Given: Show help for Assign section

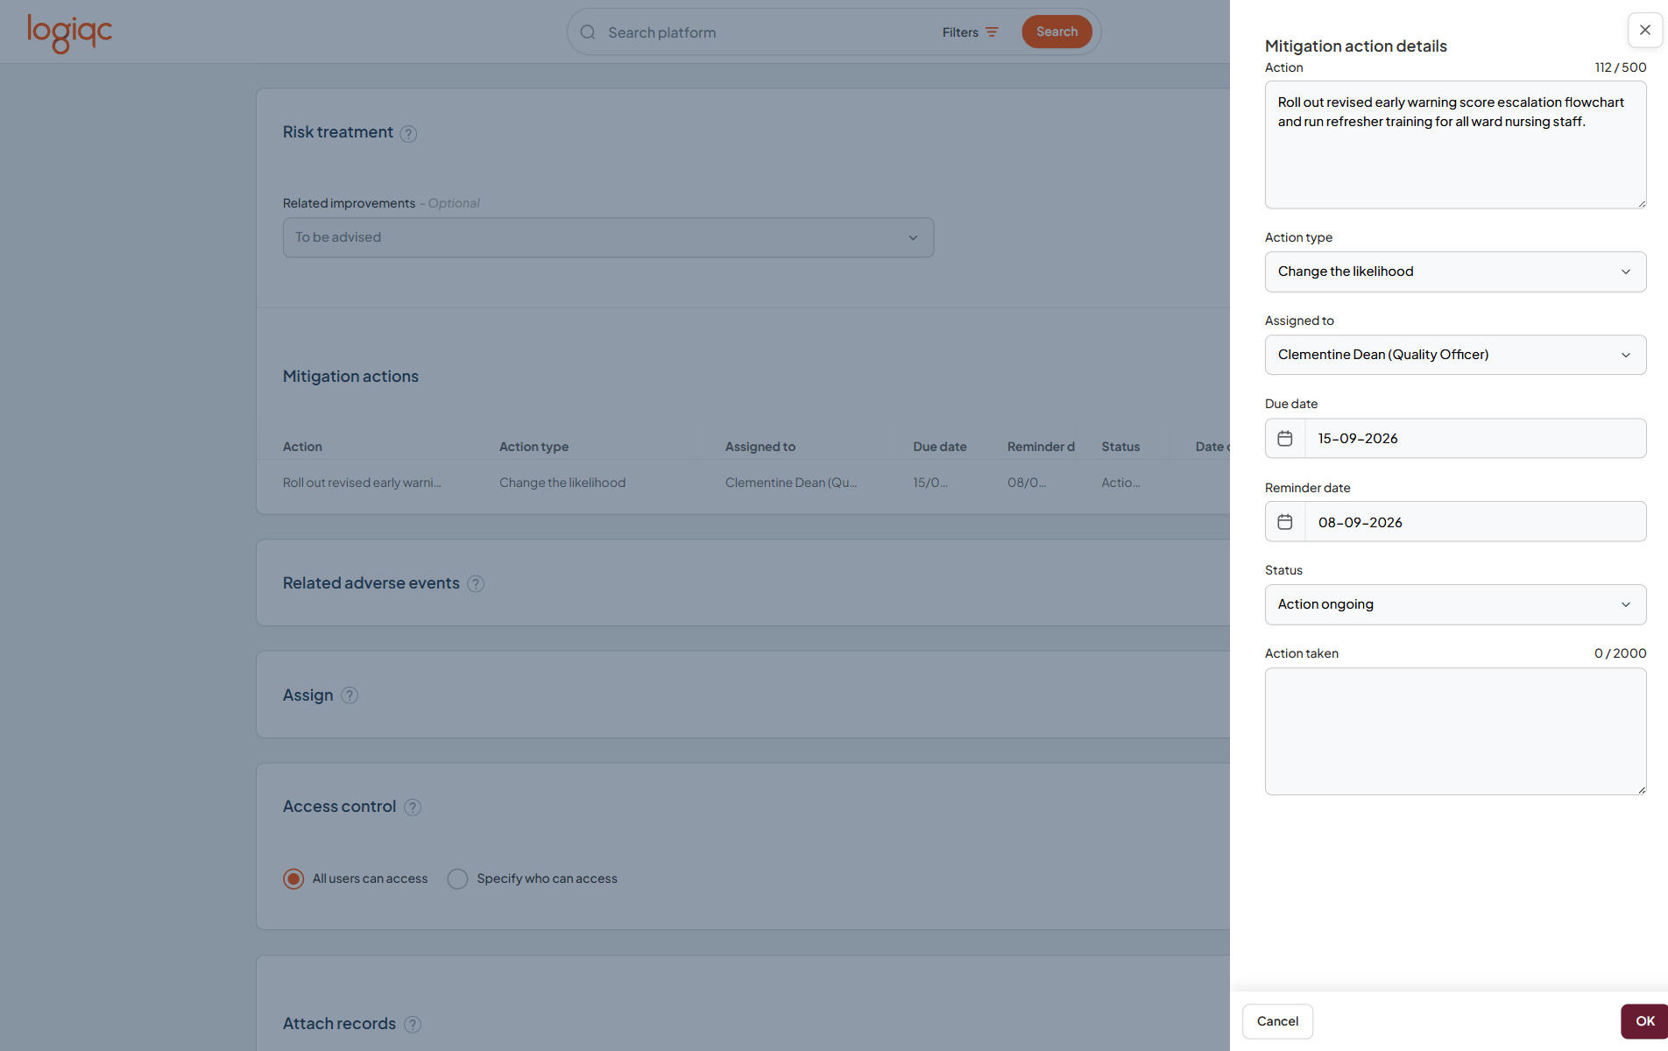Looking at the screenshot, I should point(350,695).
